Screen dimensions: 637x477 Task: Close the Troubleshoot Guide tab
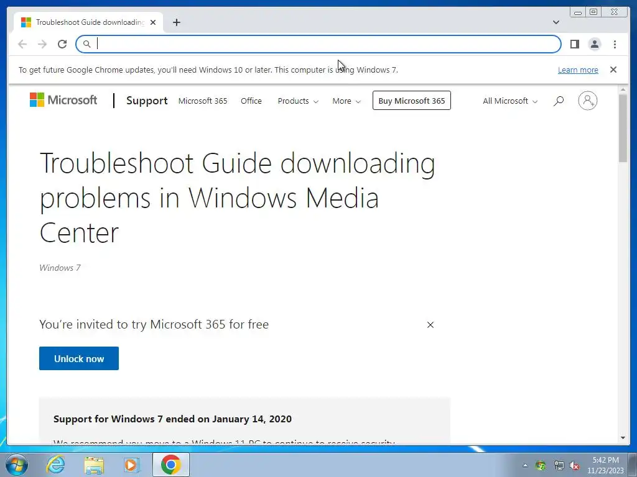[153, 22]
